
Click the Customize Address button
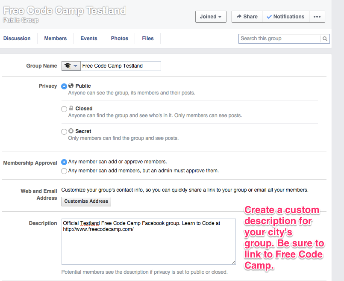86,201
